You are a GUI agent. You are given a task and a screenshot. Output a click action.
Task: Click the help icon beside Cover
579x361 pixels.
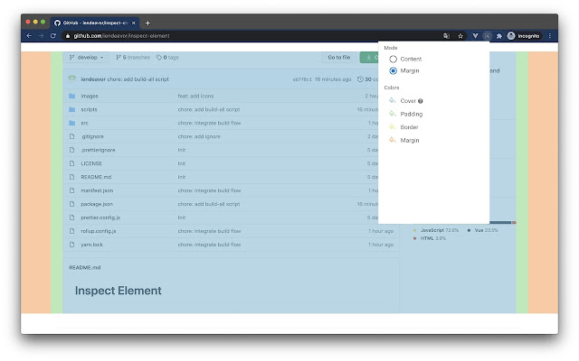(x=421, y=101)
